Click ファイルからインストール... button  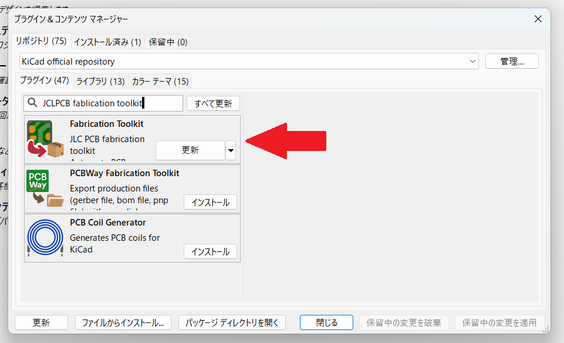click(x=123, y=322)
